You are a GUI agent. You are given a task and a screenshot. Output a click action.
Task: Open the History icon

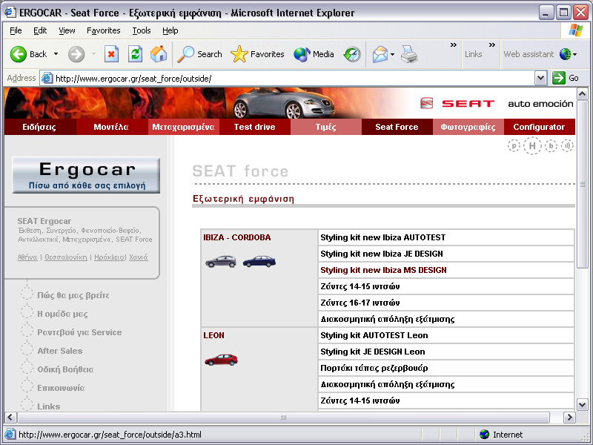point(352,54)
